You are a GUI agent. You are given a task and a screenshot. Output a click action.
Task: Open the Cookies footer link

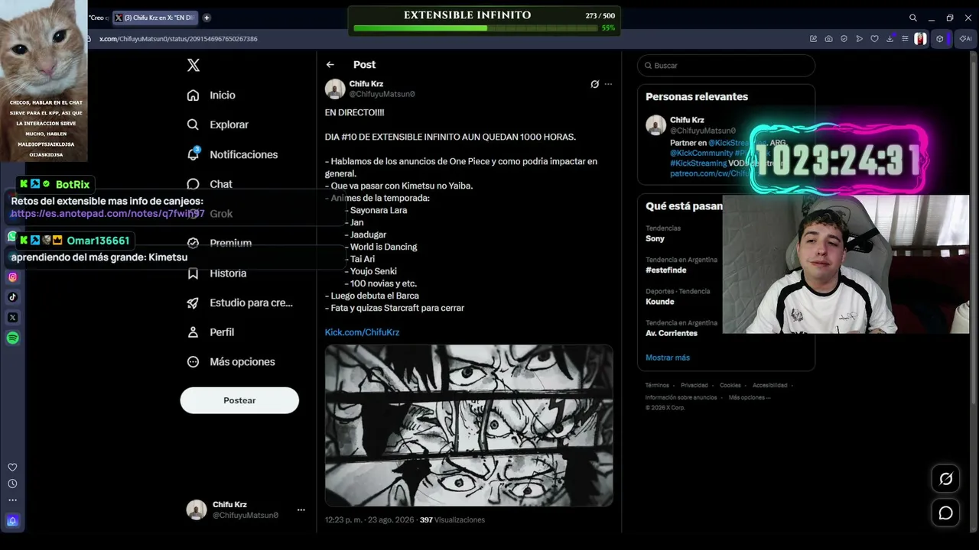730,386
